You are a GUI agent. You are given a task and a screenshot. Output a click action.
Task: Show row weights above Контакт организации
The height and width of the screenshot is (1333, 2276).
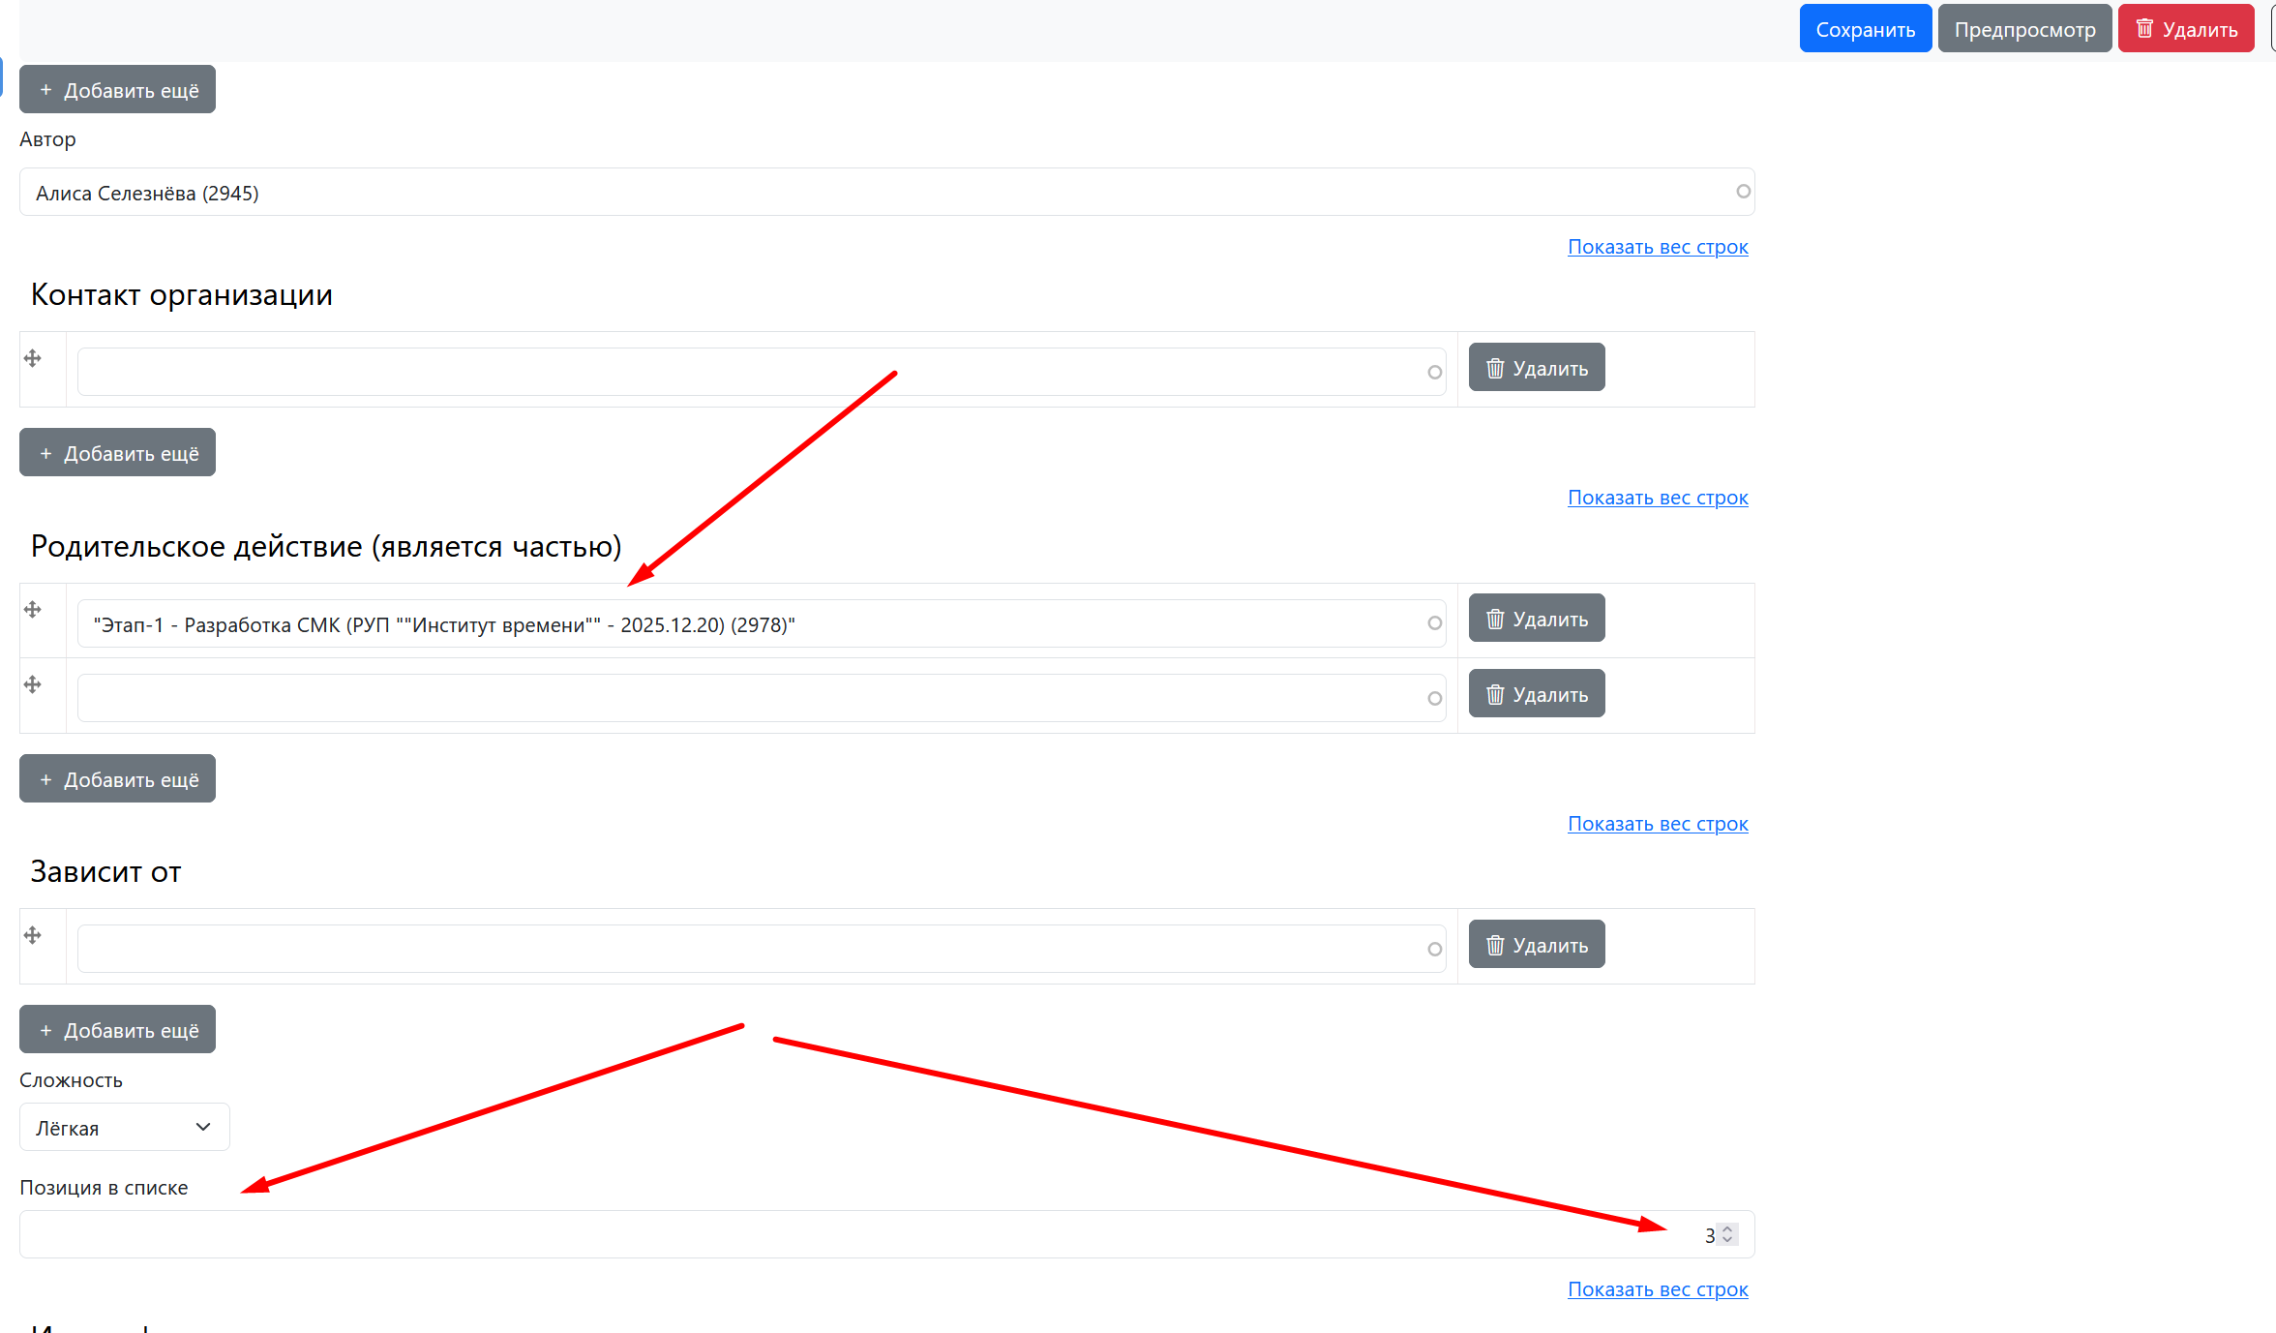[x=1657, y=247]
